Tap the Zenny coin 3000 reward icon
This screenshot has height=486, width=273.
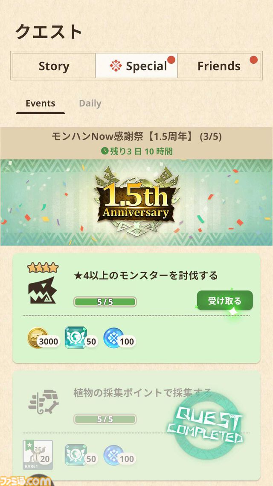click(43, 338)
